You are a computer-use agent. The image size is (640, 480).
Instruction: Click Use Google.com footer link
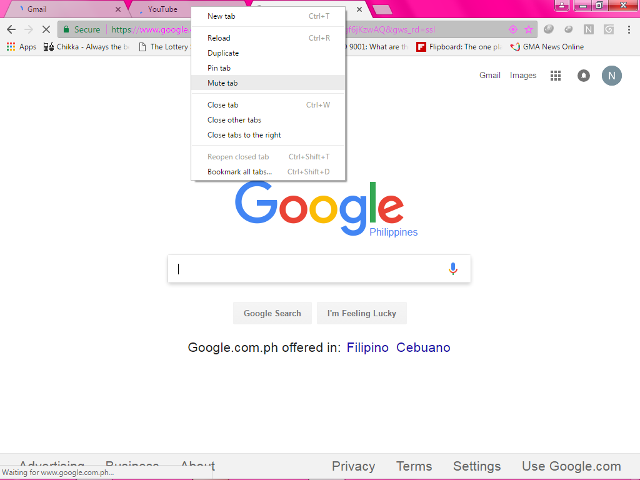coord(571,466)
